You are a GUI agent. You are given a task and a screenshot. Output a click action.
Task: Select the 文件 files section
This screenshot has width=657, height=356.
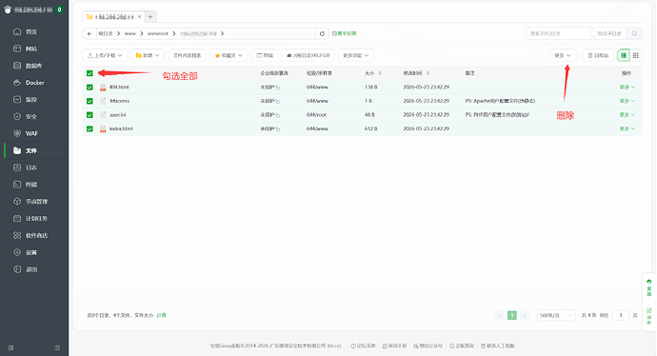[34, 150]
